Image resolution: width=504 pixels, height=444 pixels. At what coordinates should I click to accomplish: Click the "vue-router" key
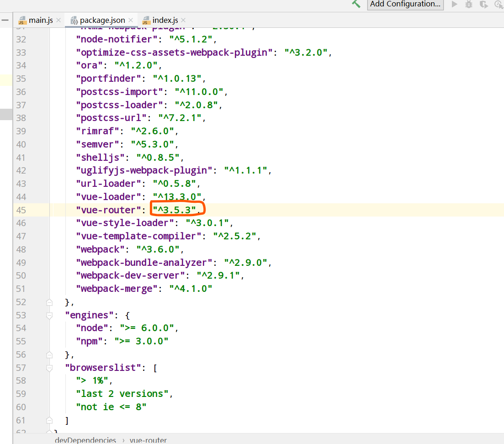(108, 210)
